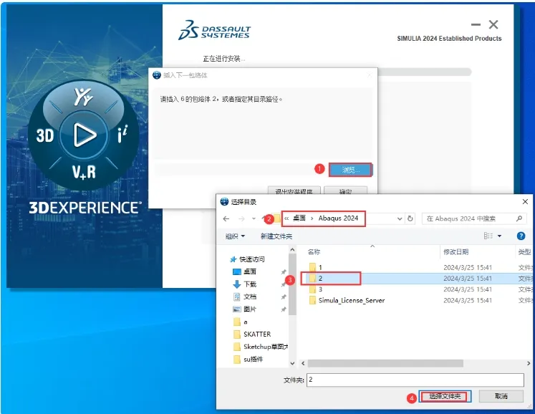Viewport: 535px width, 414px height.
Task: Click the search magnifier icon
Action: coord(519,218)
